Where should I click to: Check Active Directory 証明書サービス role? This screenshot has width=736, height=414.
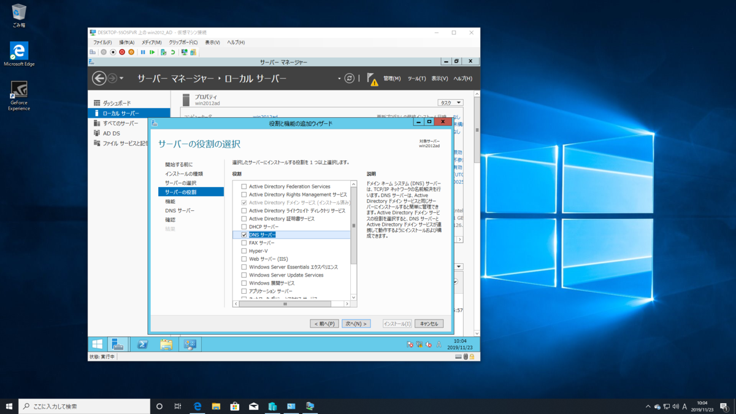243,218
